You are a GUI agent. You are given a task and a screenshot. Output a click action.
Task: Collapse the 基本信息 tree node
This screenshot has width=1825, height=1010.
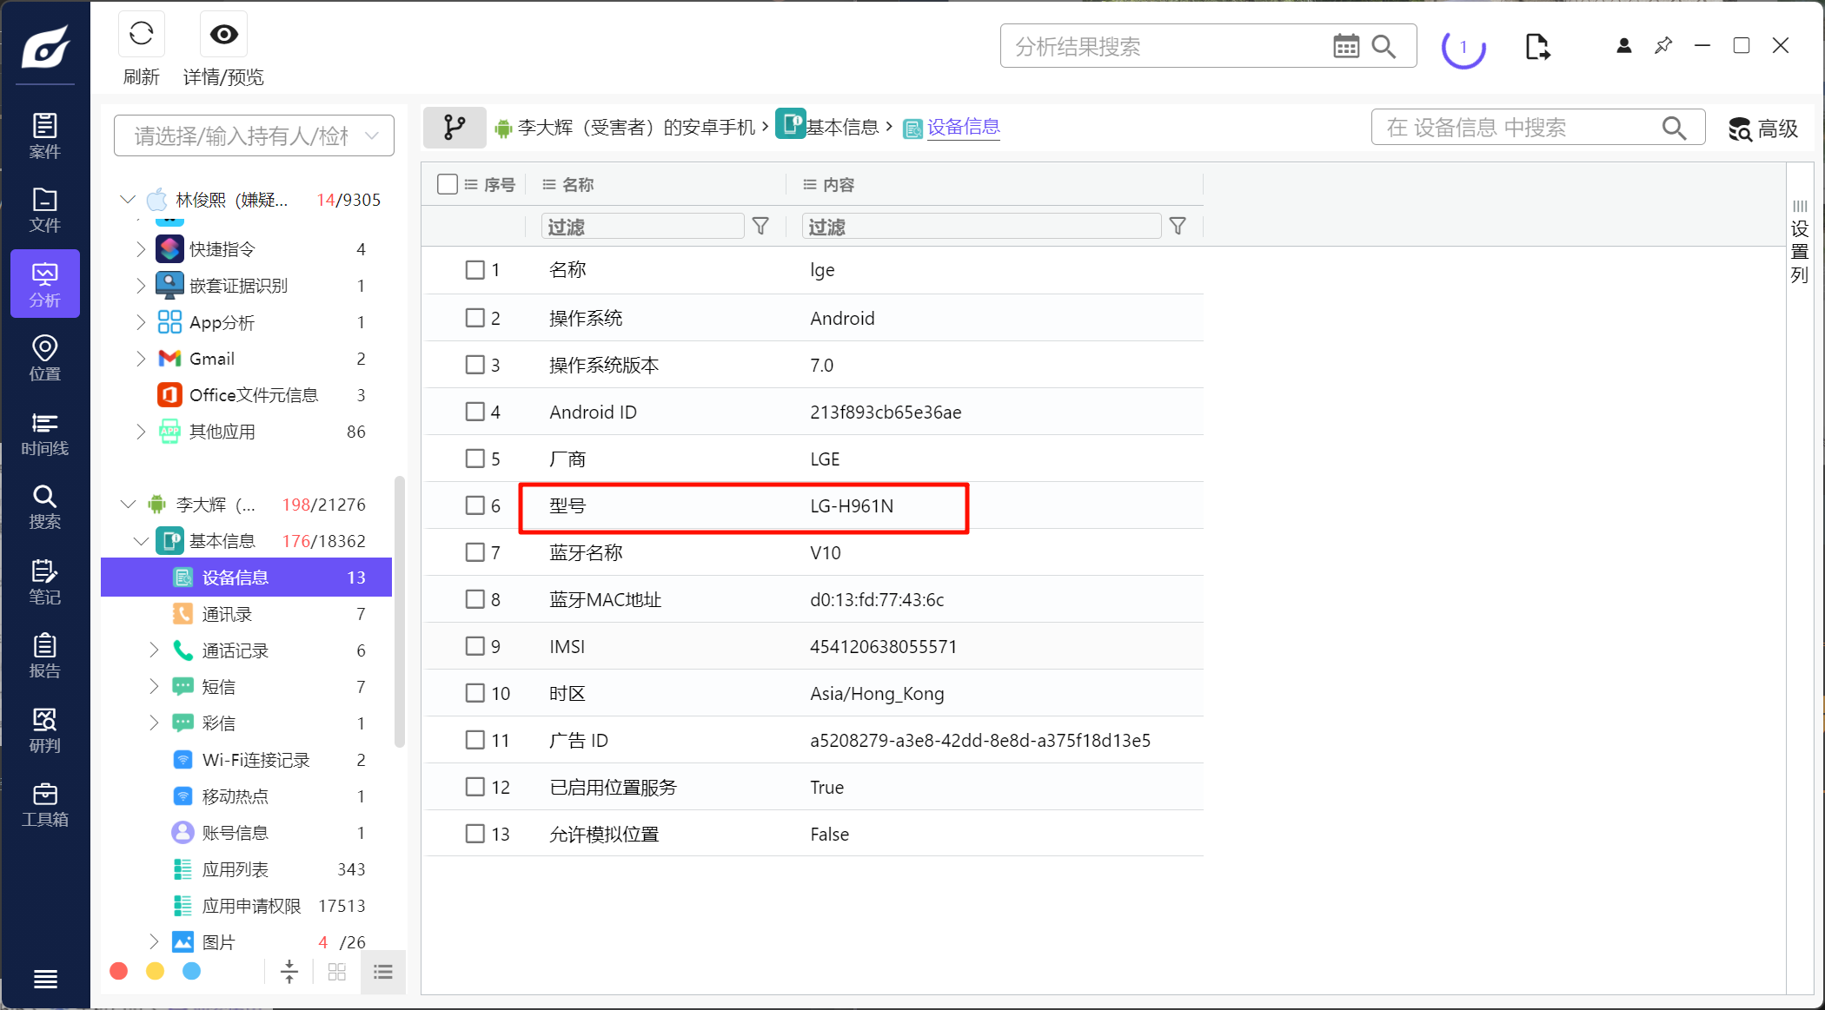click(x=141, y=541)
